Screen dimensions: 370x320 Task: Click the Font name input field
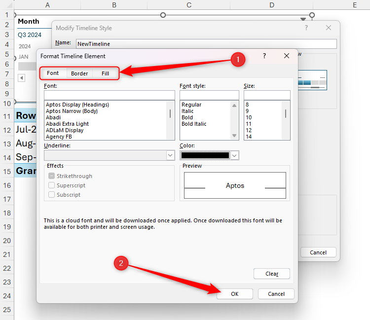109,95
